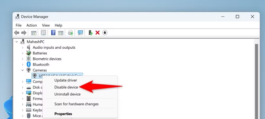The height and width of the screenshot is (119, 265).
Task: Expand the Biometric devices category
Action: pyautogui.click(x=22, y=59)
